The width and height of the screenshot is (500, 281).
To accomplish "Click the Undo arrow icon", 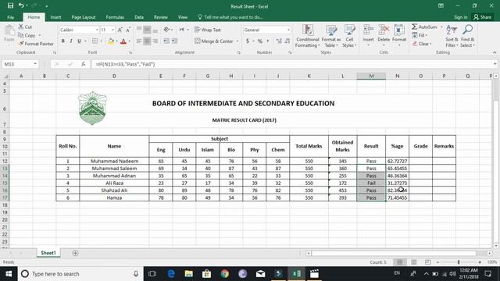I will (21, 5).
